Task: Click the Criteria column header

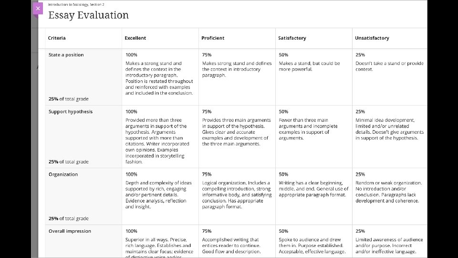Action: point(57,38)
